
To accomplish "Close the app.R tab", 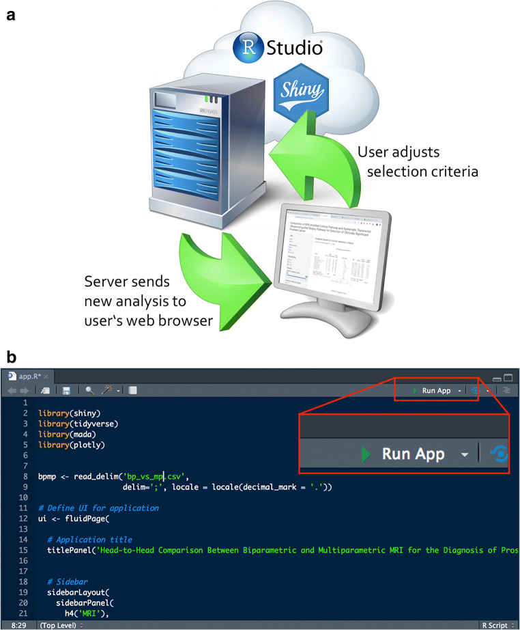I will pyautogui.click(x=46, y=376).
